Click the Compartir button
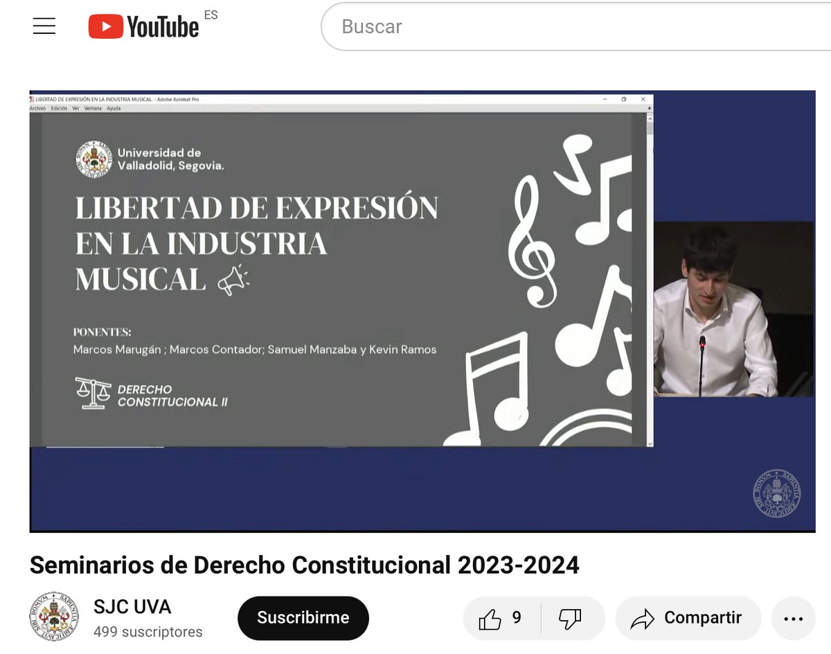The image size is (831, 654). point(688,617)
